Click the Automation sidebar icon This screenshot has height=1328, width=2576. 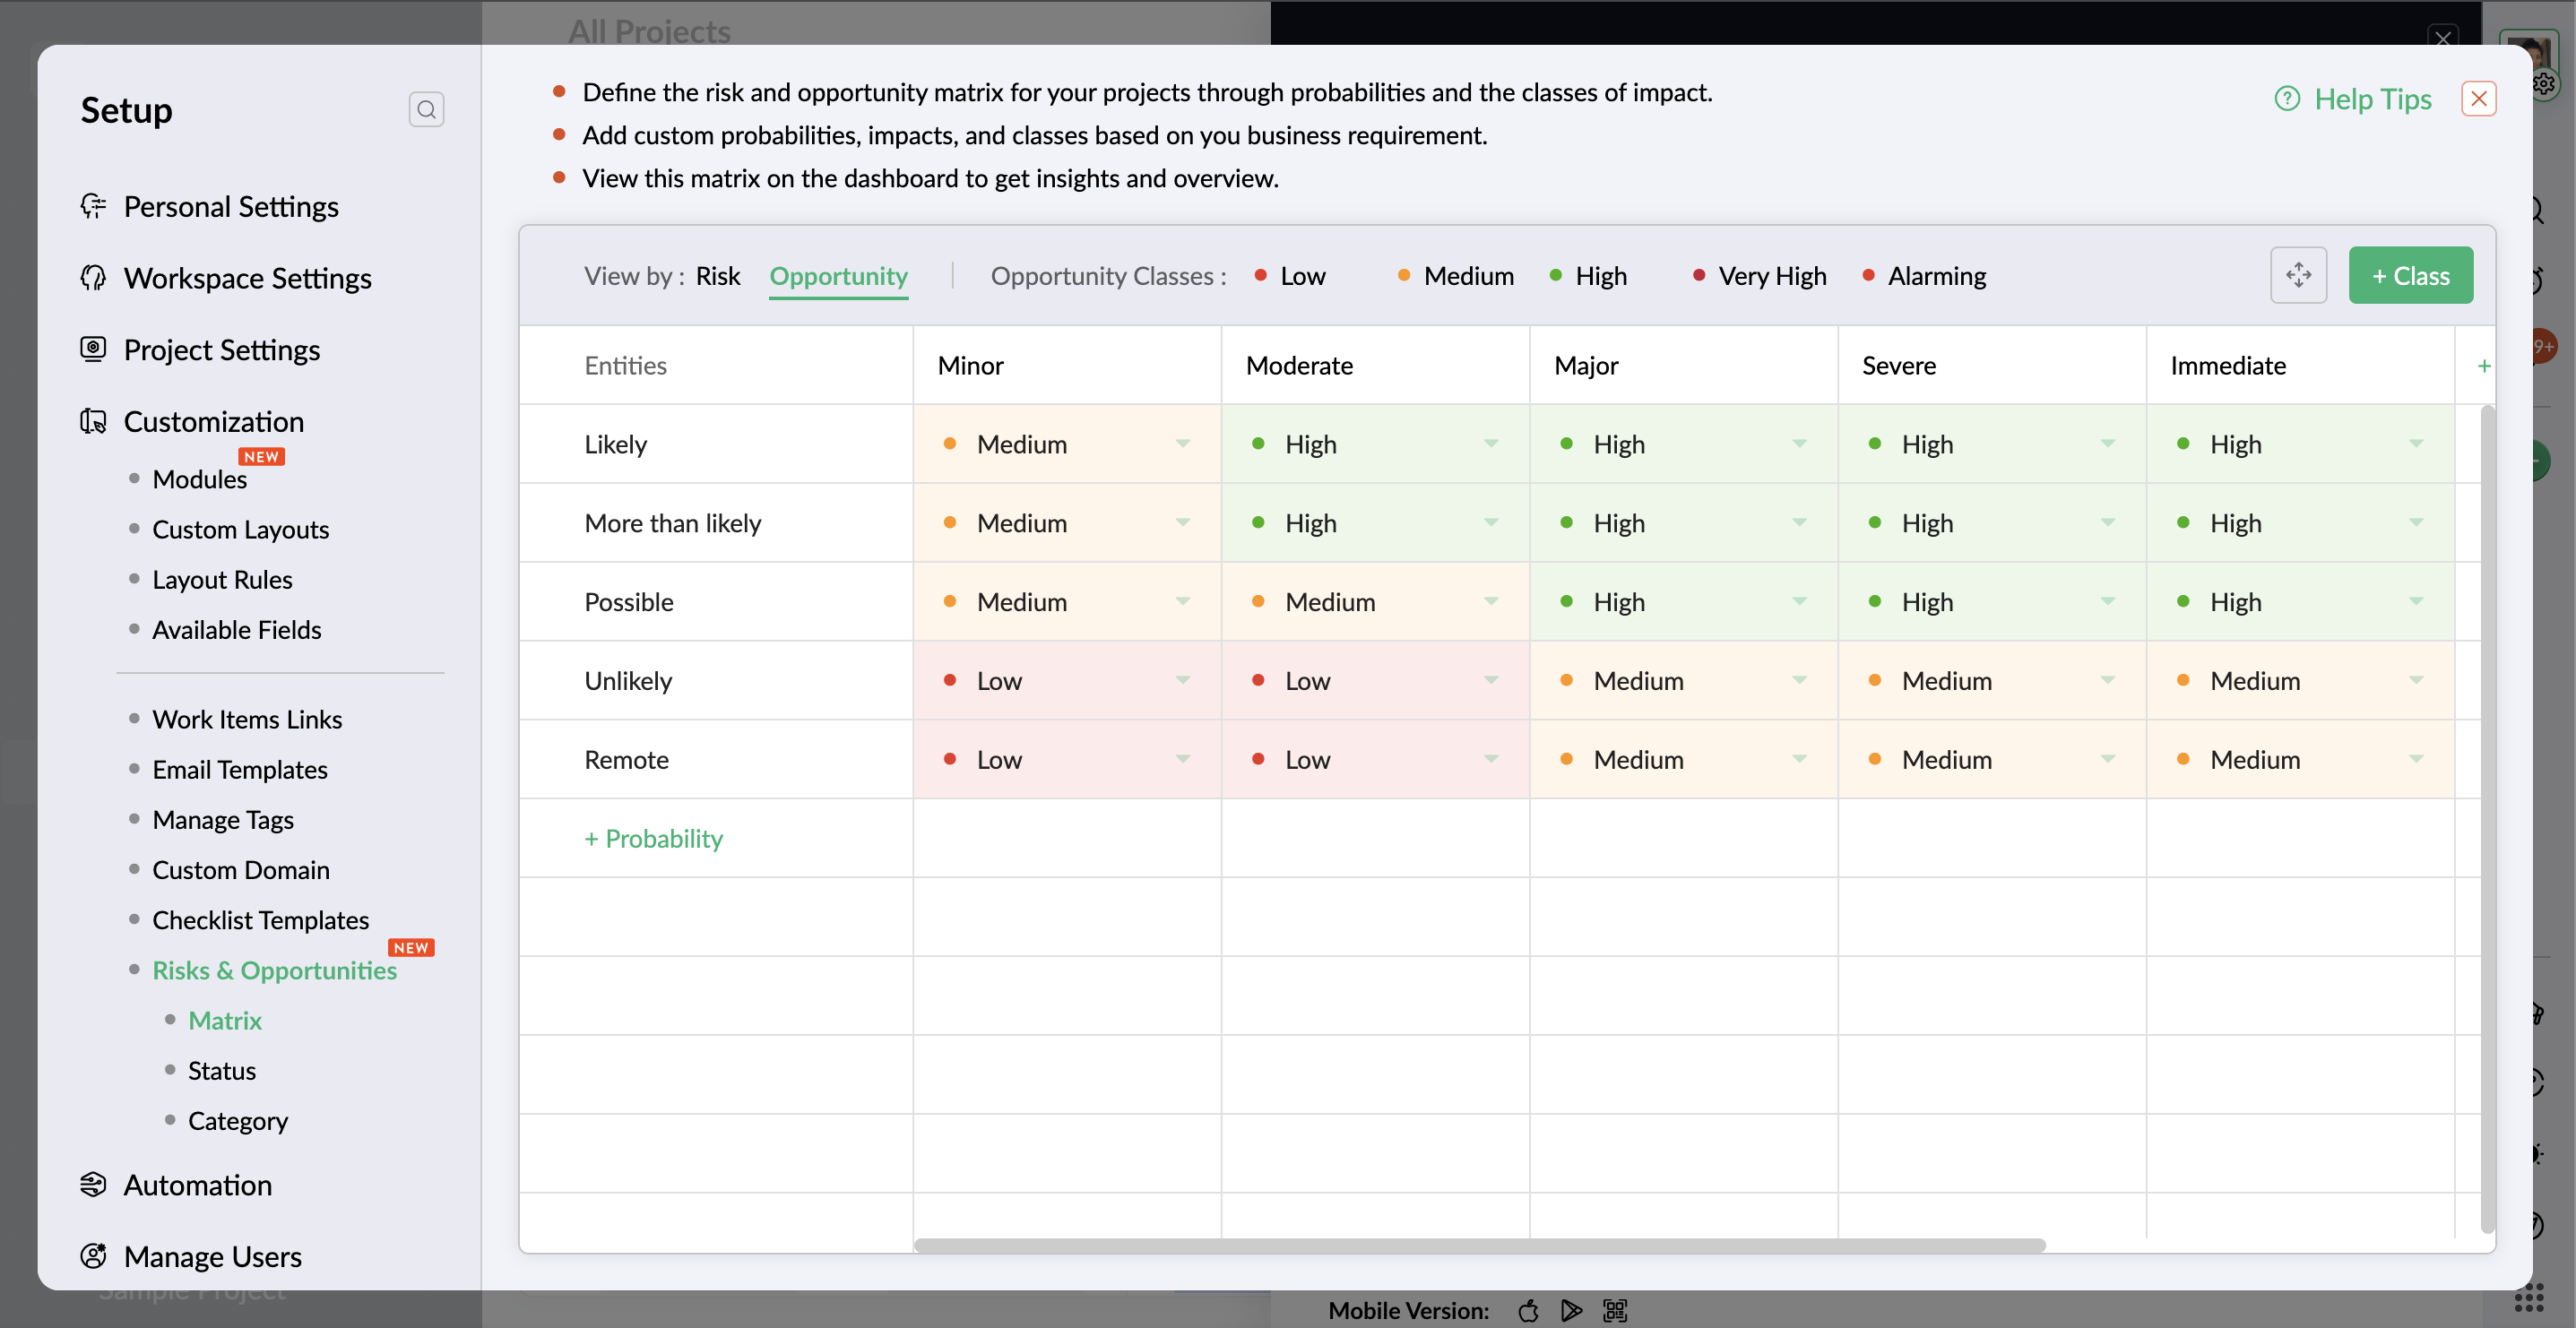point(93,1184)
